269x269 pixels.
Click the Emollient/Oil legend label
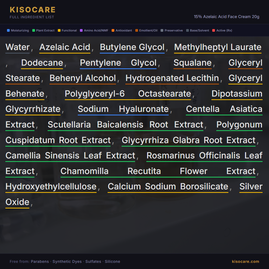click(148, 30)
